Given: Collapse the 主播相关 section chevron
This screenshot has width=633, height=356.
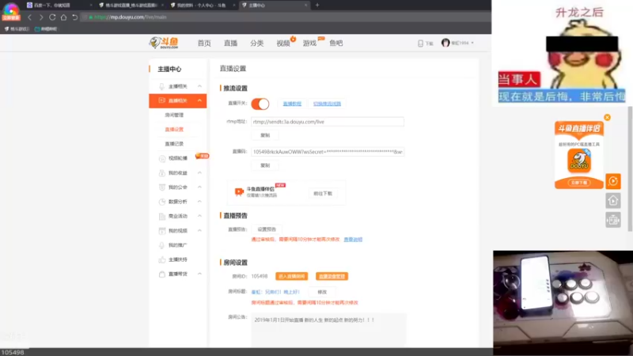Looking at the screenshot, I should [x=199, y=86].
